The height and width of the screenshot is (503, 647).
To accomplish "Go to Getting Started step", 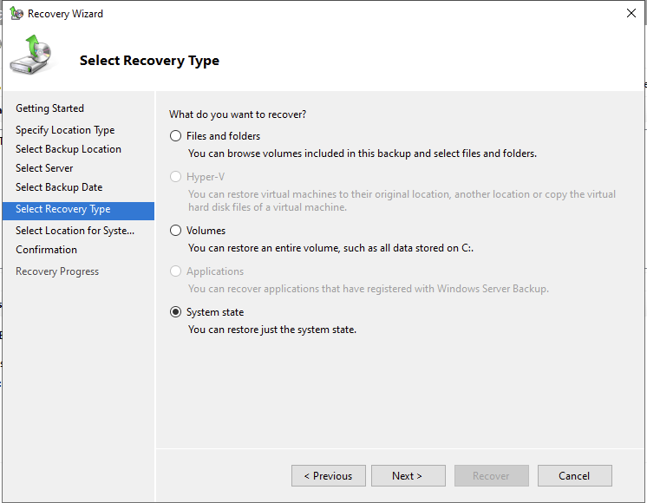I will coord(50,108).
